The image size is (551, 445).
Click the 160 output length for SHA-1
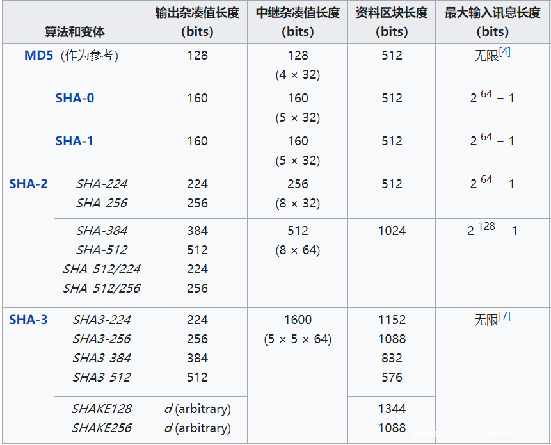(197, 142)
